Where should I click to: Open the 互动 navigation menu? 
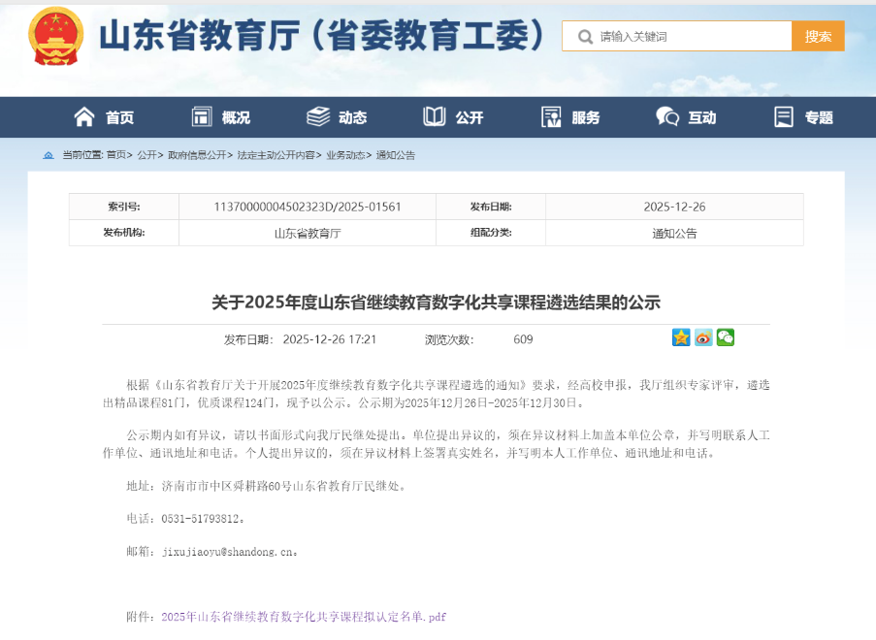(x=686, y=117)
